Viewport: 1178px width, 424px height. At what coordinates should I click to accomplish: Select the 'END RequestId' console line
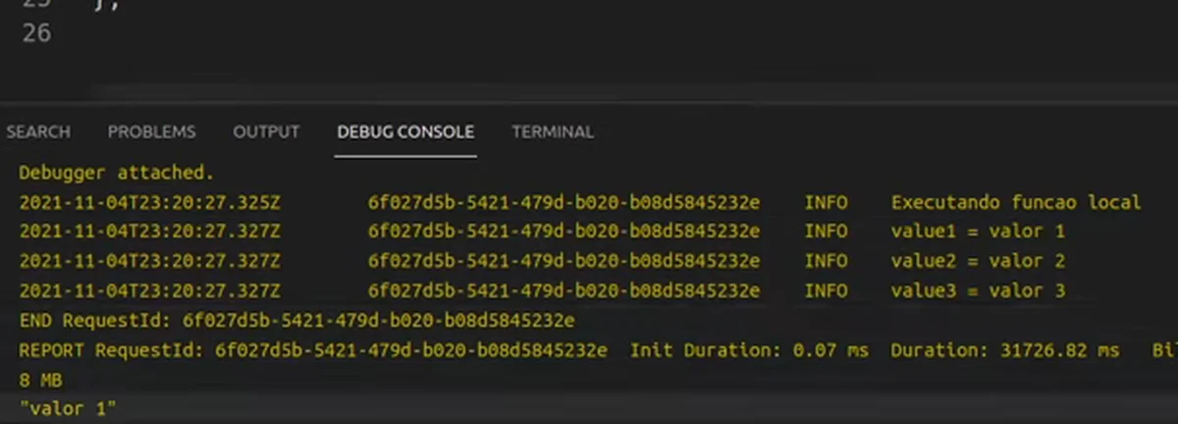click(296, 320)
